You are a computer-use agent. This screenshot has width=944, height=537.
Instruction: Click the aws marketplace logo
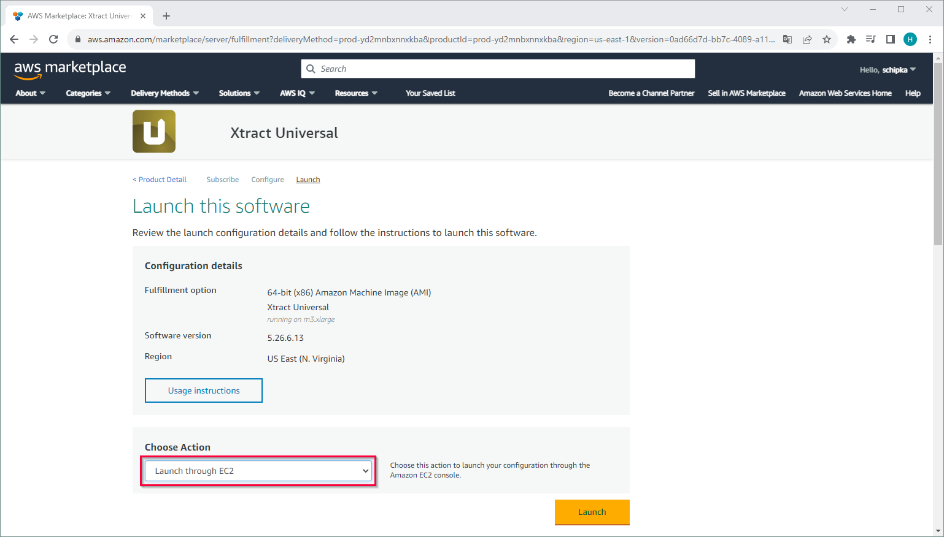(70, 69)
